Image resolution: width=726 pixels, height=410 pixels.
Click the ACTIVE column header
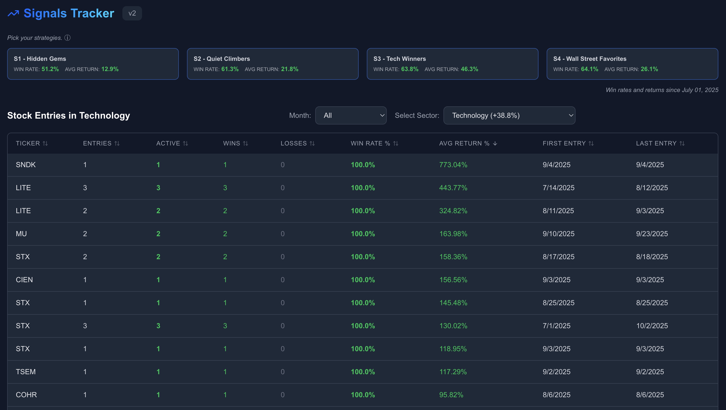click(168, 143)
